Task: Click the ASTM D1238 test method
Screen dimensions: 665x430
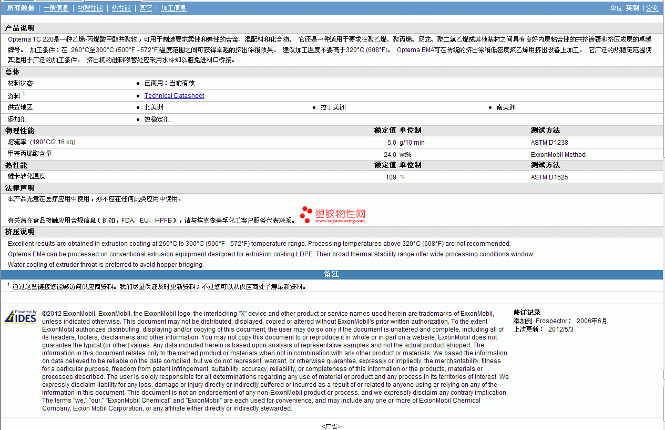Action: click(549, 143)
